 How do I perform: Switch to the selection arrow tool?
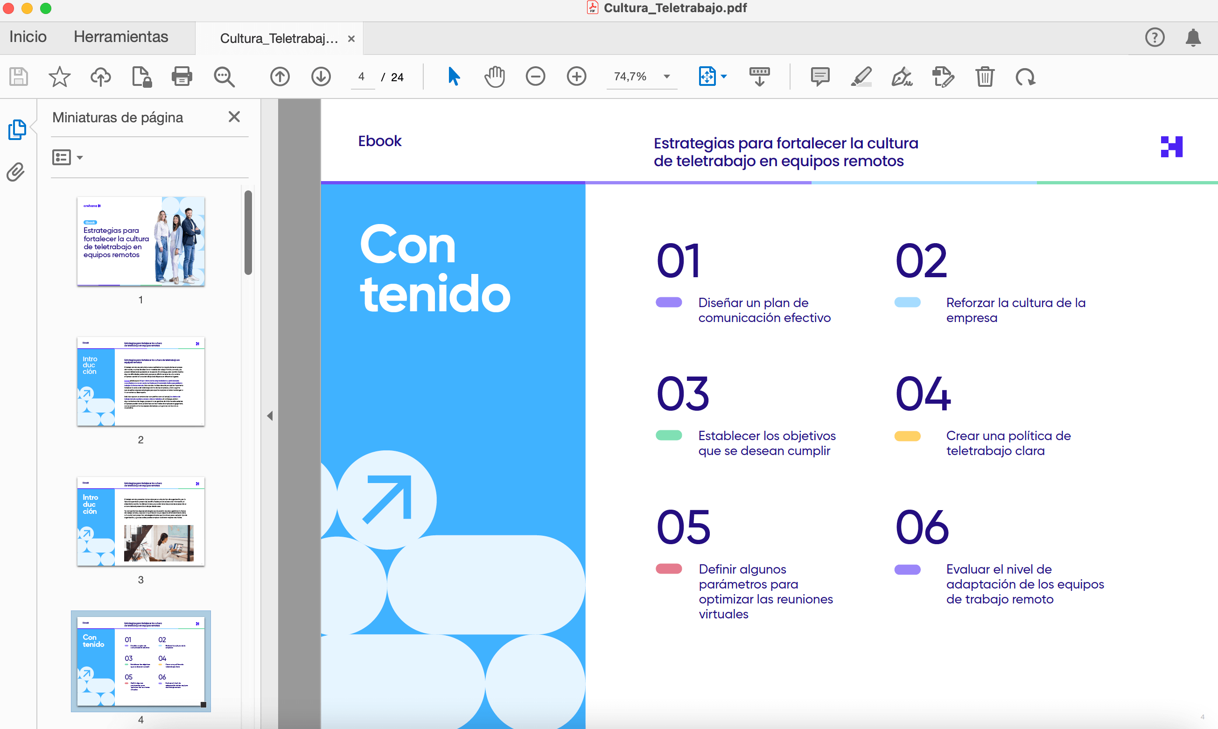click(x=453, y=77)
